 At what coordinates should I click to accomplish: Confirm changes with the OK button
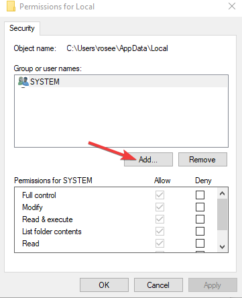pos(104,285)
